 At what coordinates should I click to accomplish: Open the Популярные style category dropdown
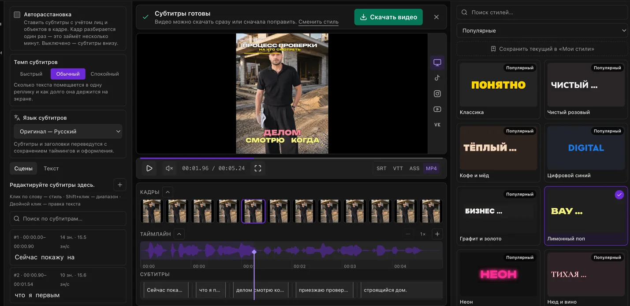pos(542,31)
